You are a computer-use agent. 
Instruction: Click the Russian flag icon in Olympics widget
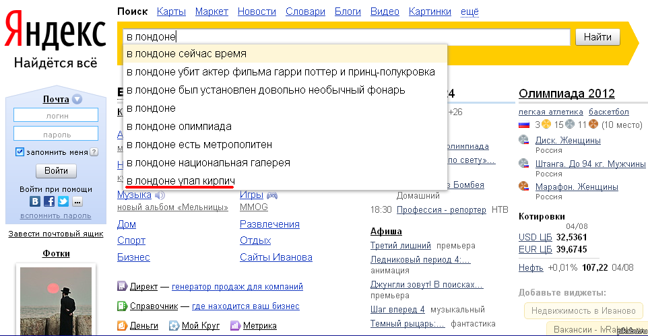pos(524,125)
